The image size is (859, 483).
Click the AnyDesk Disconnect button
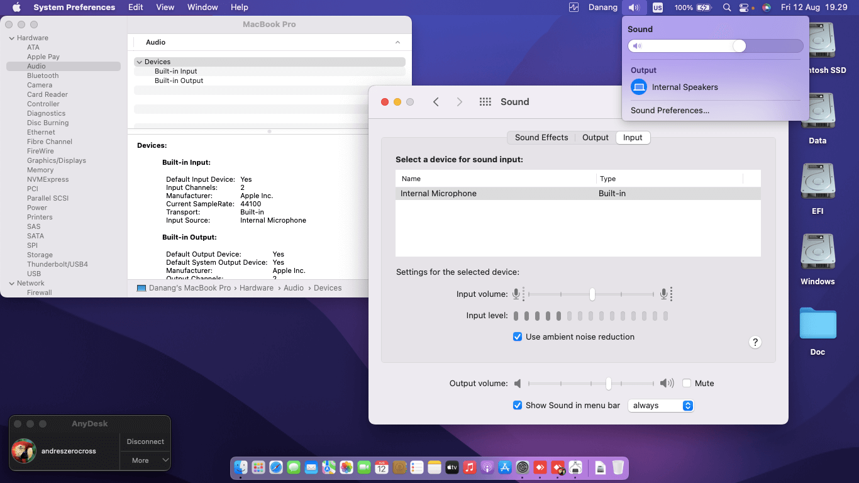pos(145,441)
